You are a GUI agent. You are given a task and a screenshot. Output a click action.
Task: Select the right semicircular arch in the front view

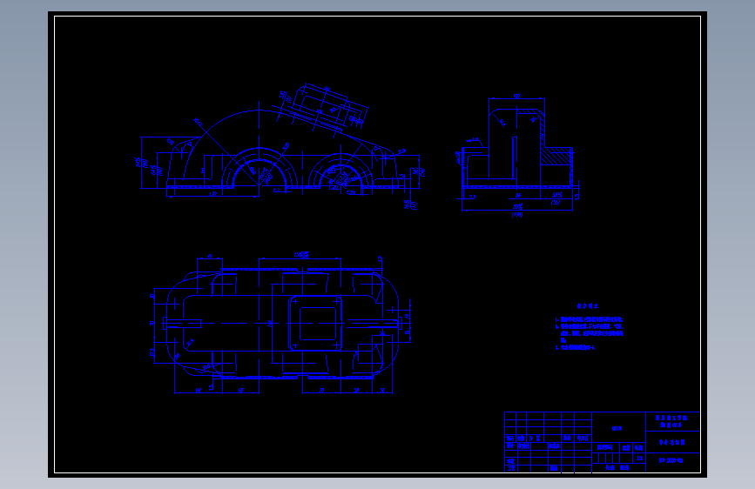[340, 171]
